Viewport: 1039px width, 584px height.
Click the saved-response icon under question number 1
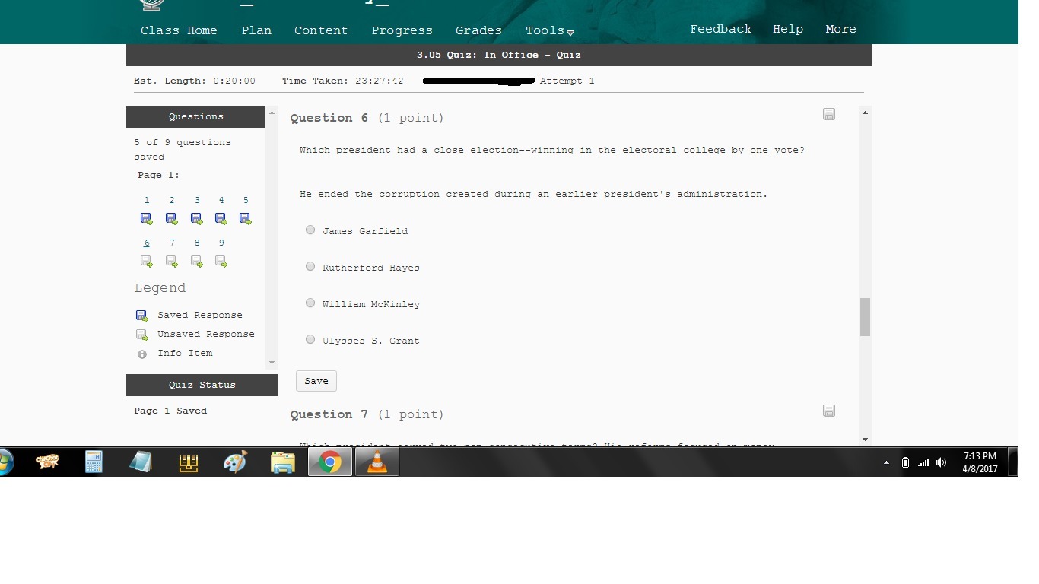pos(147,219)
